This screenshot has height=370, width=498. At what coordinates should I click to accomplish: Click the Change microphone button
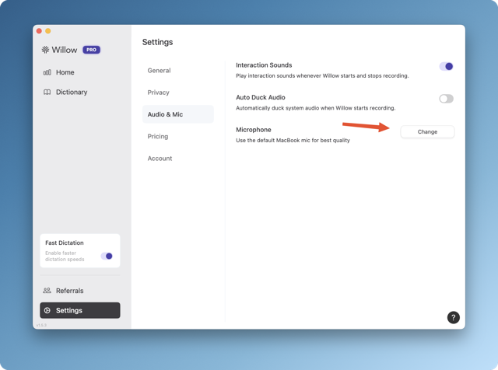[x=427, y=131]
